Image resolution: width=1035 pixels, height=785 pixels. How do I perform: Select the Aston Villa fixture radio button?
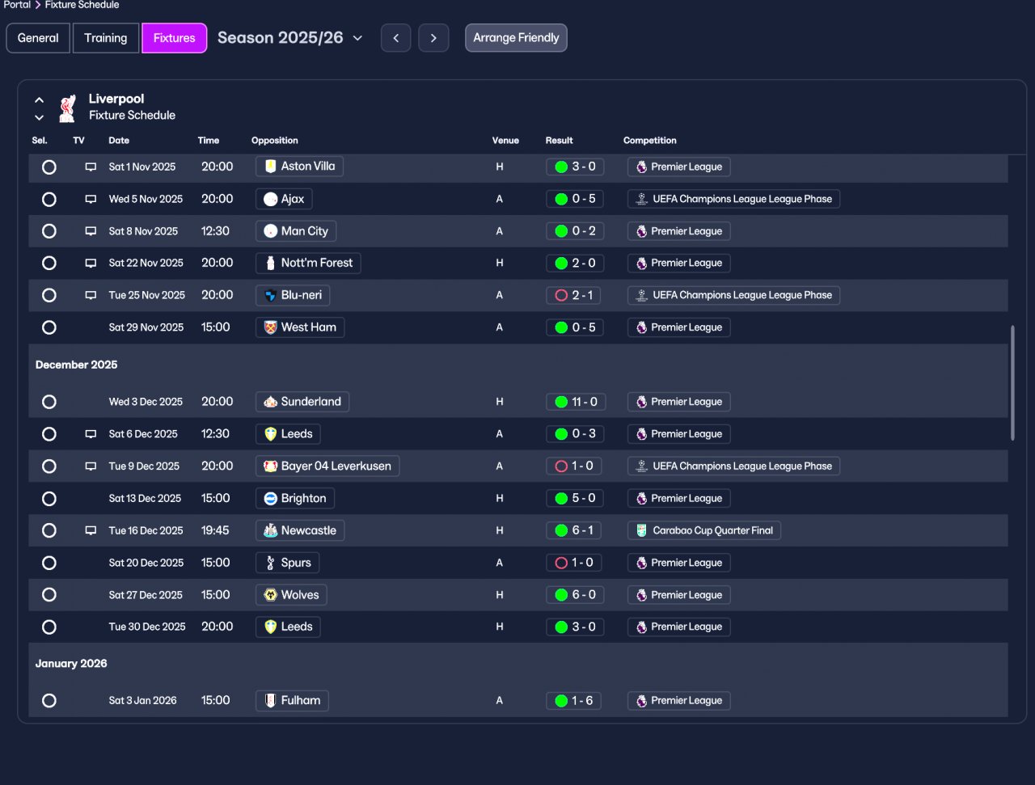pos(49,167)
